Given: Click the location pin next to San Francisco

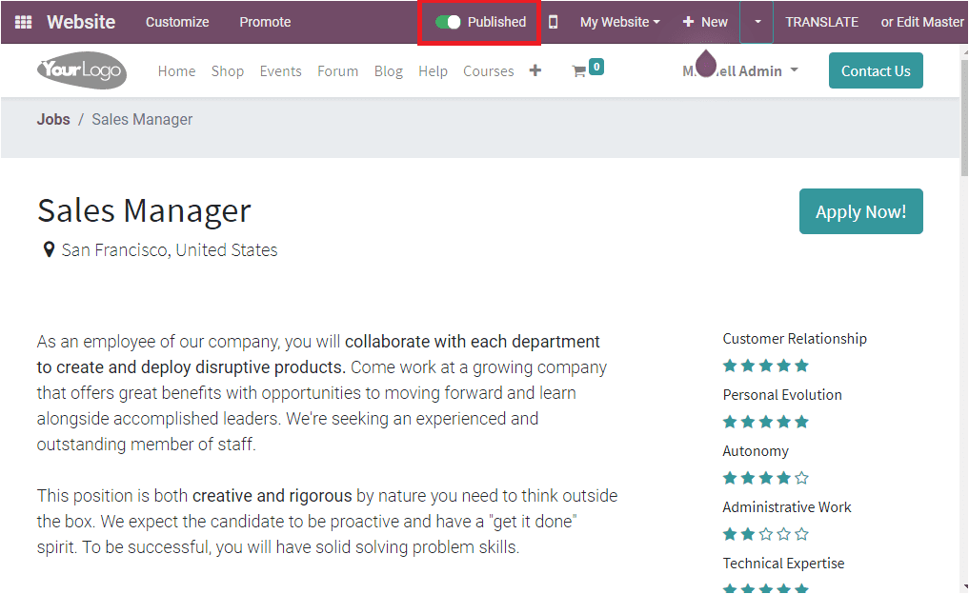Looking at the screenshot, I should pos(49,249).
